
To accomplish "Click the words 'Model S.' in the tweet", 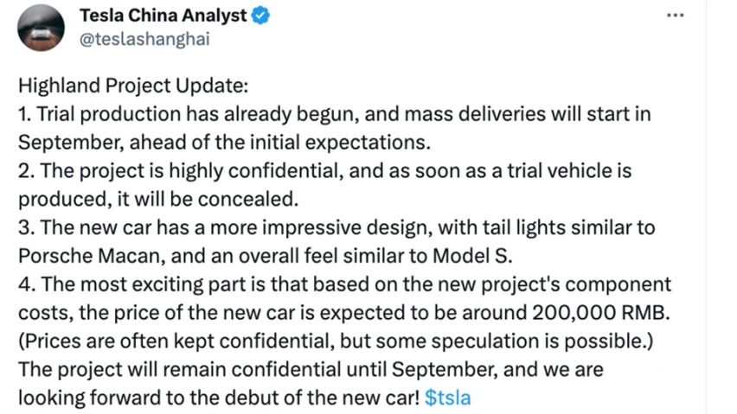I will tap(472, 257).
